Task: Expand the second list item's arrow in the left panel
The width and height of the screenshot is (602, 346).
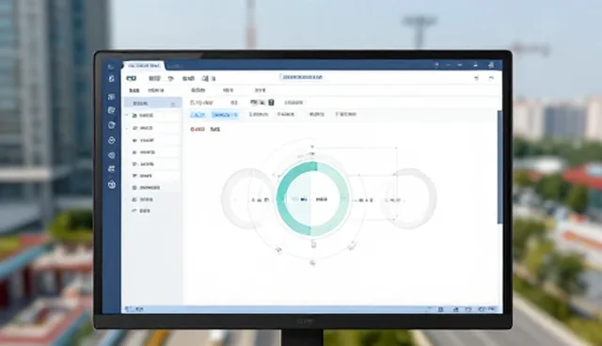Action: [127, 128]
